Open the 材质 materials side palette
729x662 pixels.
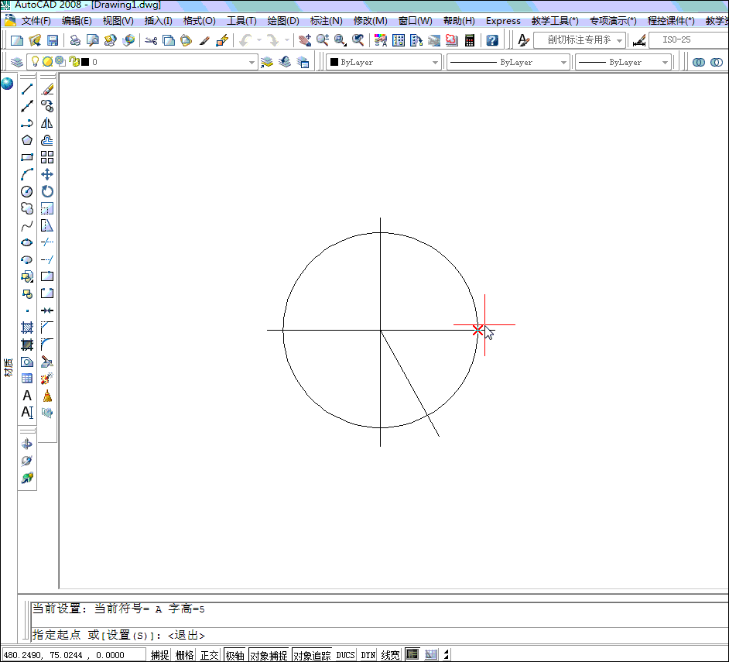pyautogui.click(x=8, y=367)
